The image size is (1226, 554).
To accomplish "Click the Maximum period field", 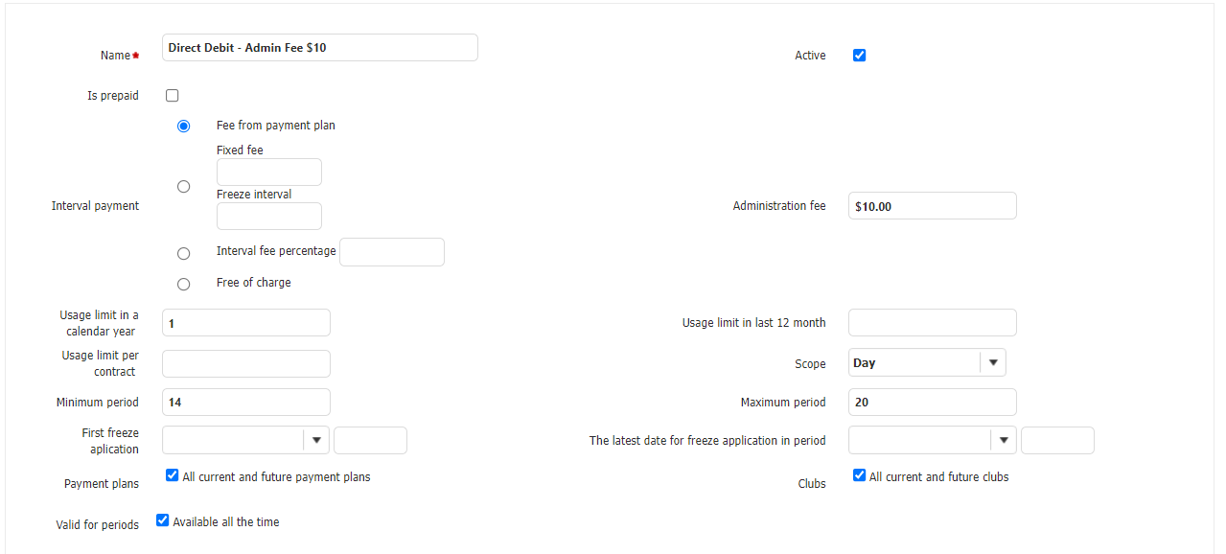I will tap(932, 403).
